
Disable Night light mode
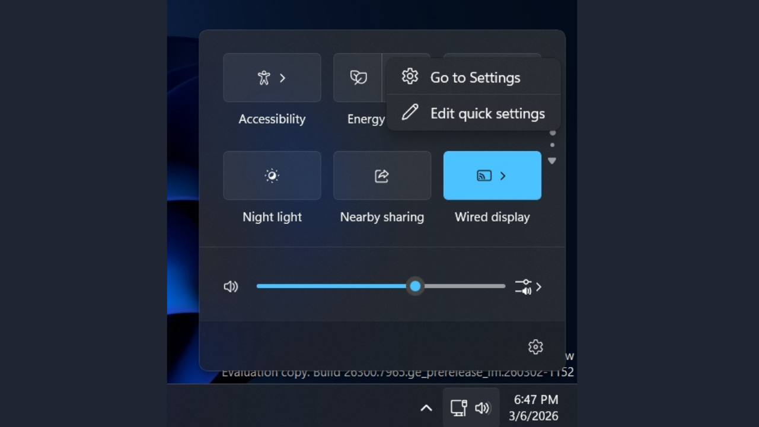272,176
